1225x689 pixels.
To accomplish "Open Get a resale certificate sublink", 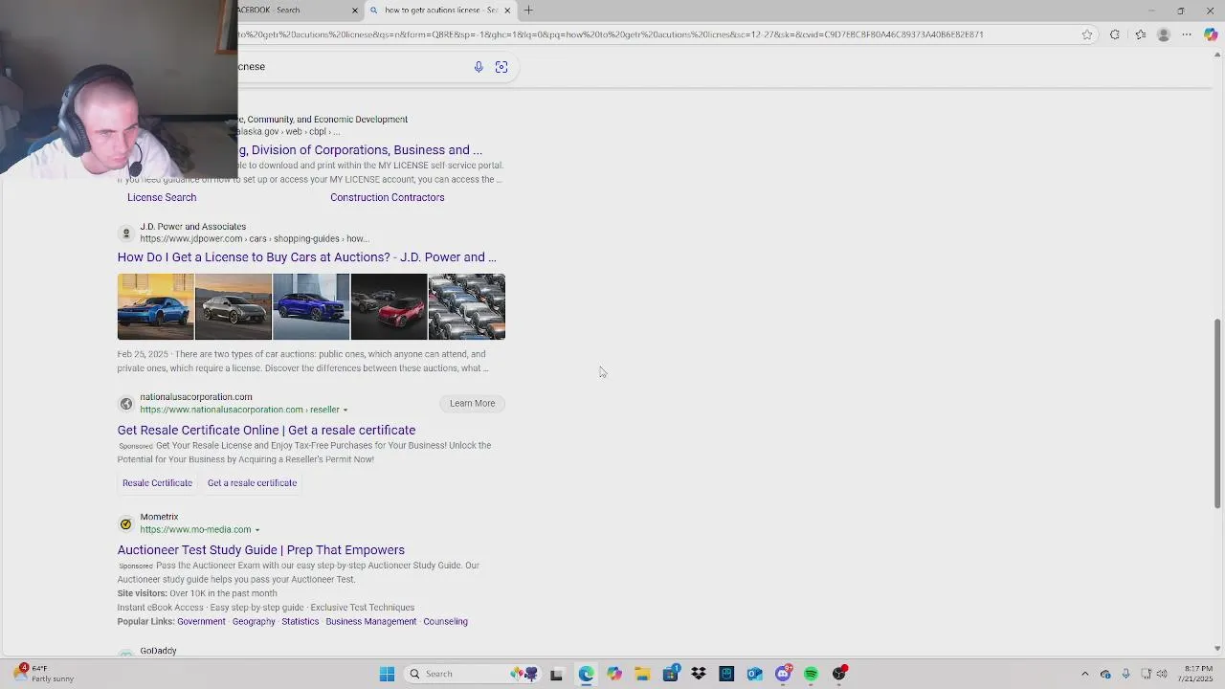I will (252, 483).
